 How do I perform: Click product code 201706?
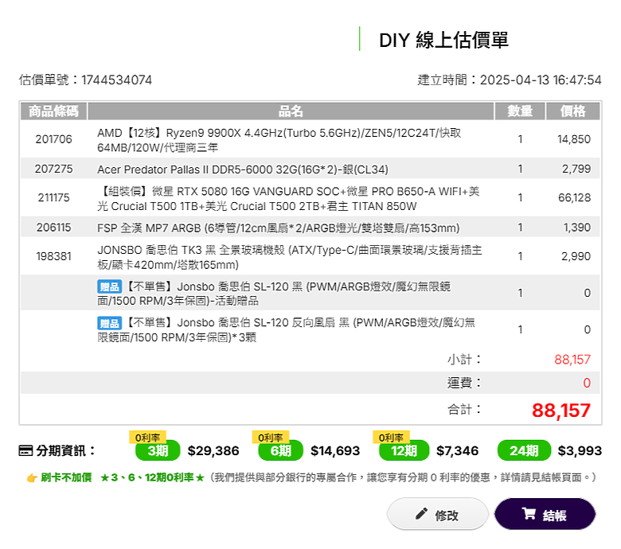(53, 139)
